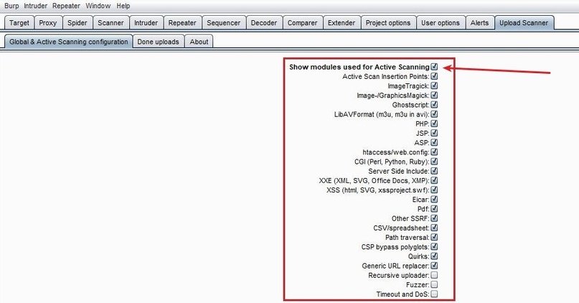Toggle Show modules used for Active Scanning
Screen dimensions: 579x303
coord(435,67)
